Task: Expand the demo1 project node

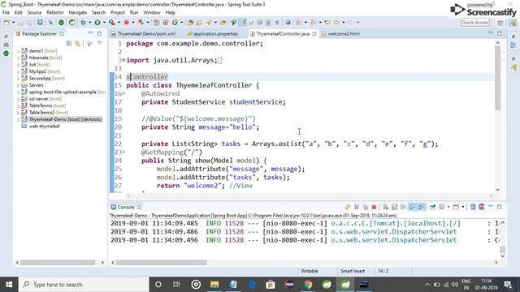Action: pyautogui.click(x=18, y=51)
